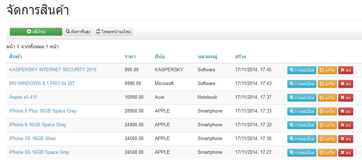
Task: Open KASPERSKY INTERNET SECURITY 2015 product link
Action: click(53, 69)
